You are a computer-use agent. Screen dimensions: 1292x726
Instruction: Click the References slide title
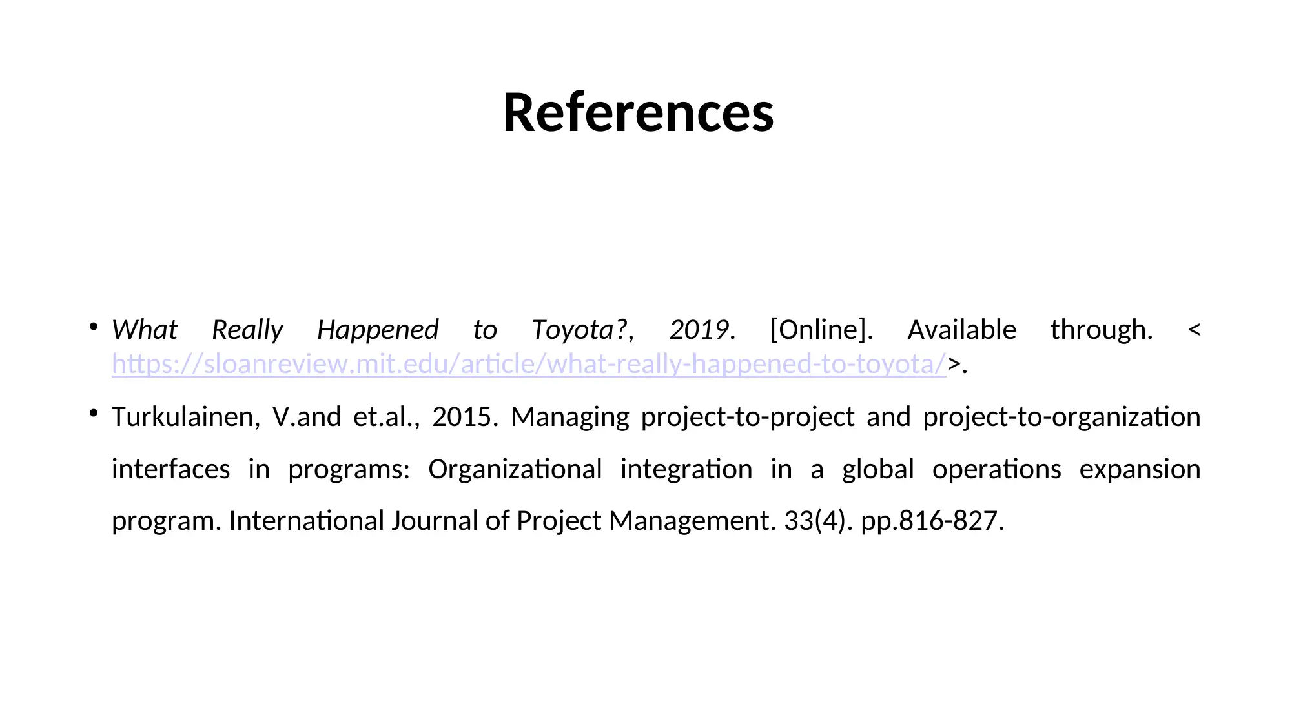coord(638,112)
